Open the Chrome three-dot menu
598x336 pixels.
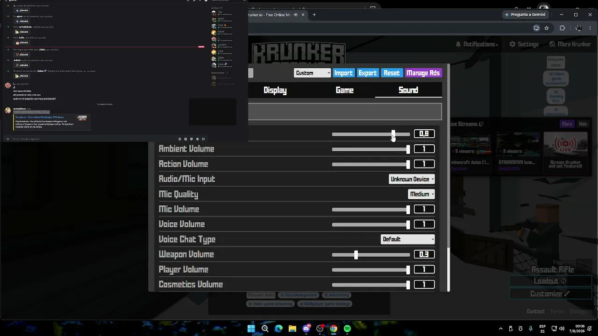[x=591, y=28]
